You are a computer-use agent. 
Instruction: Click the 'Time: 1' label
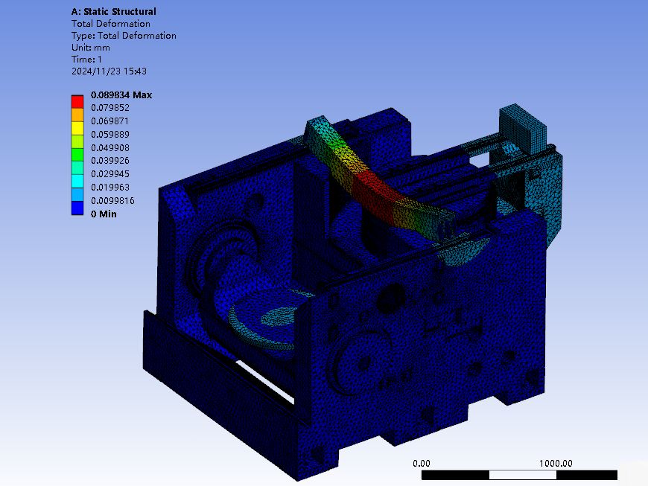pos(86,60)
